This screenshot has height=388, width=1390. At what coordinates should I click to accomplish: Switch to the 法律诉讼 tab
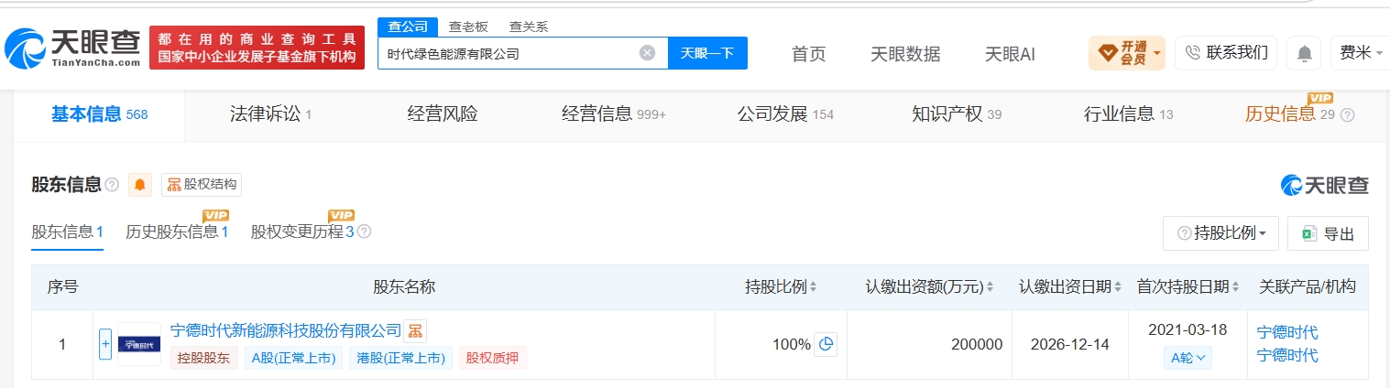click(x=270, y=114)
